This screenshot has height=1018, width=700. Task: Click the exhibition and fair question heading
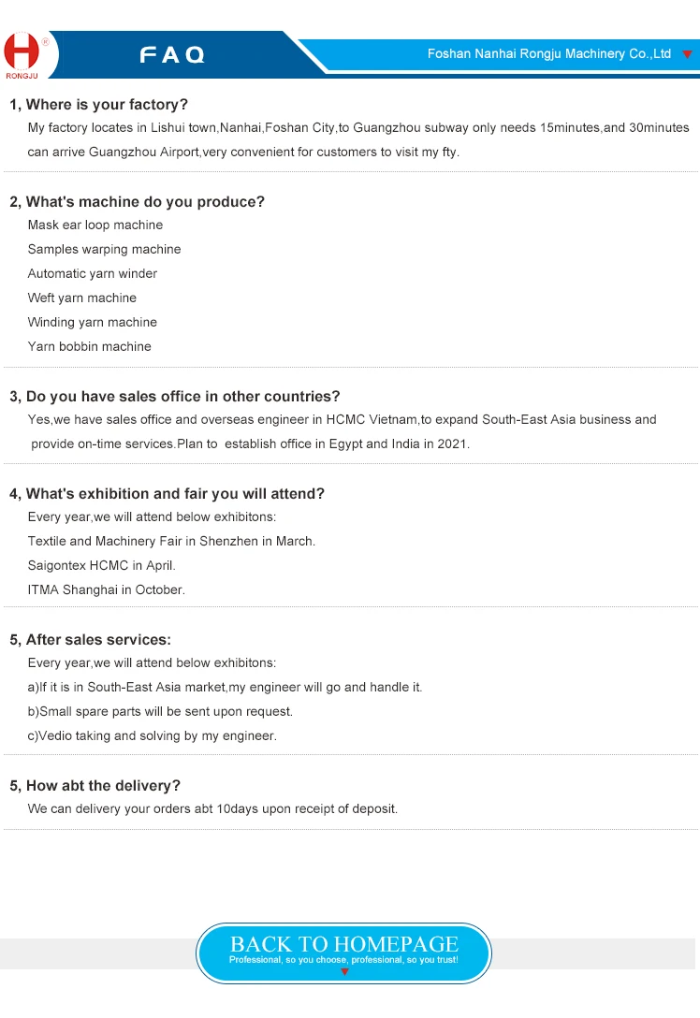(x=167, y=493)
